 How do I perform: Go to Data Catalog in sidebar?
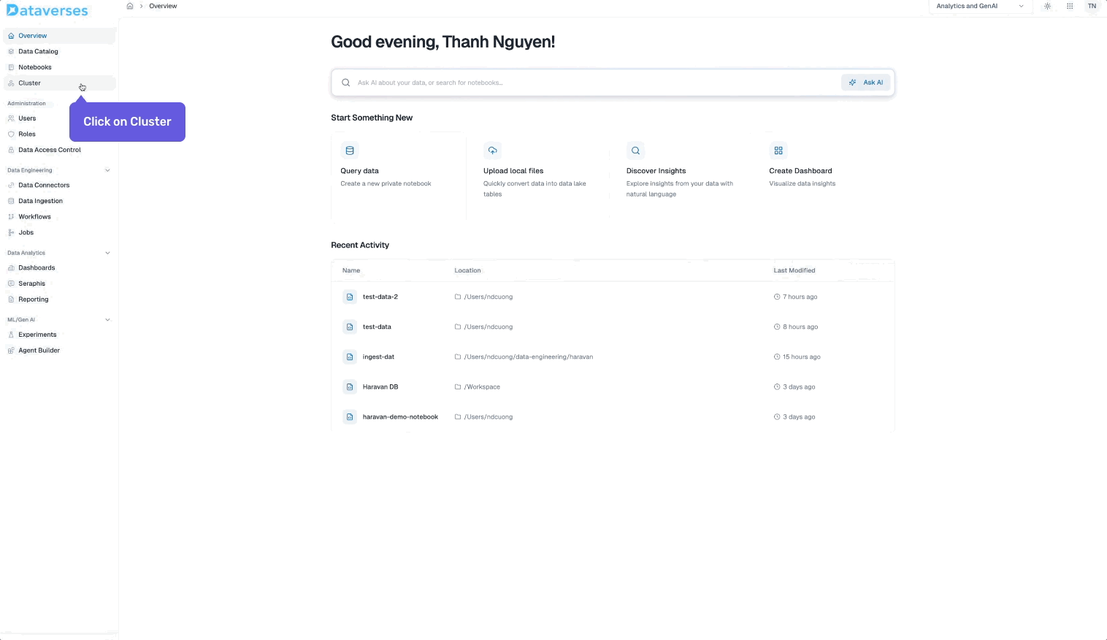[38, 51]
